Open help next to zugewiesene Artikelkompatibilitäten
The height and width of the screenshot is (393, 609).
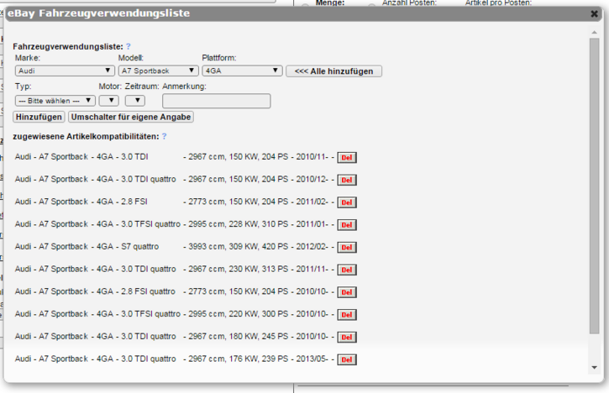165,136
